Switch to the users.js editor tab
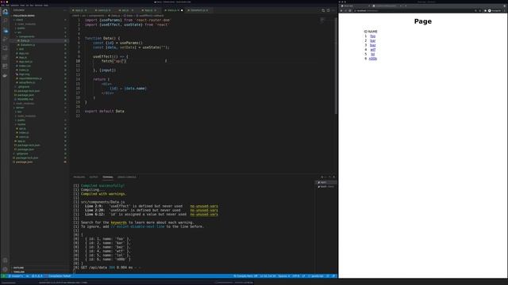 [x=102, y=10]
